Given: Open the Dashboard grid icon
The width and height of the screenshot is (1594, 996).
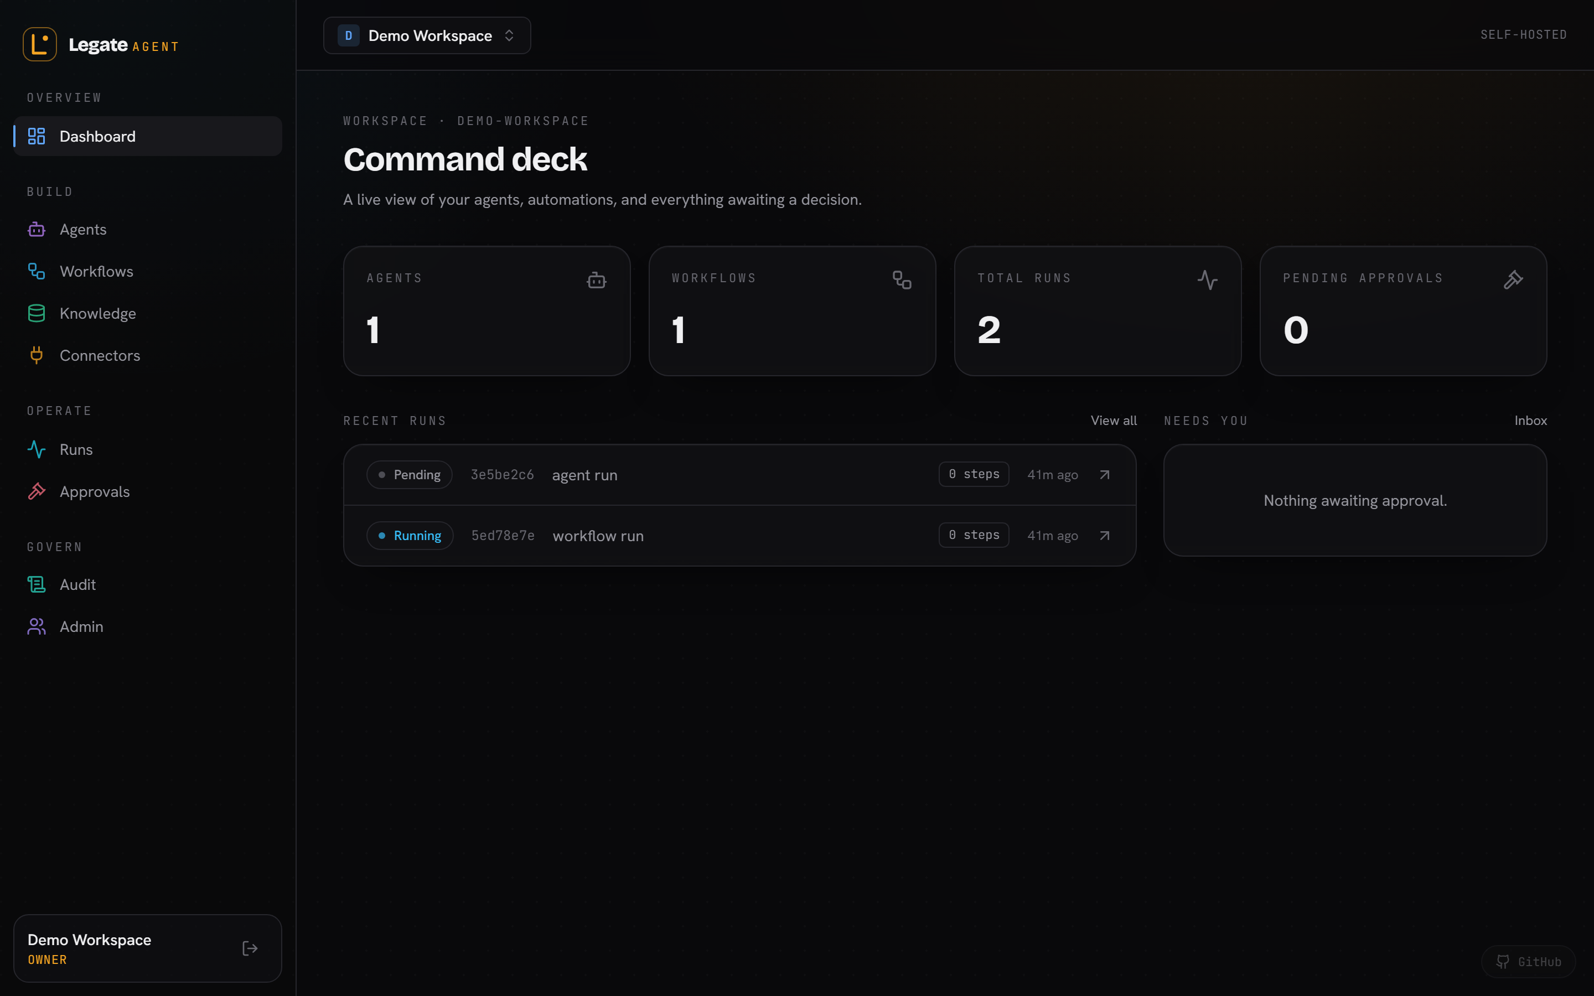Looking at the screenshot, I should pyautogui.click(x=36, y=136).
